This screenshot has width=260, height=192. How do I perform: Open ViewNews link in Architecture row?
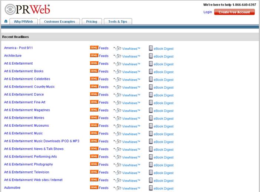[x=131, y=56]
